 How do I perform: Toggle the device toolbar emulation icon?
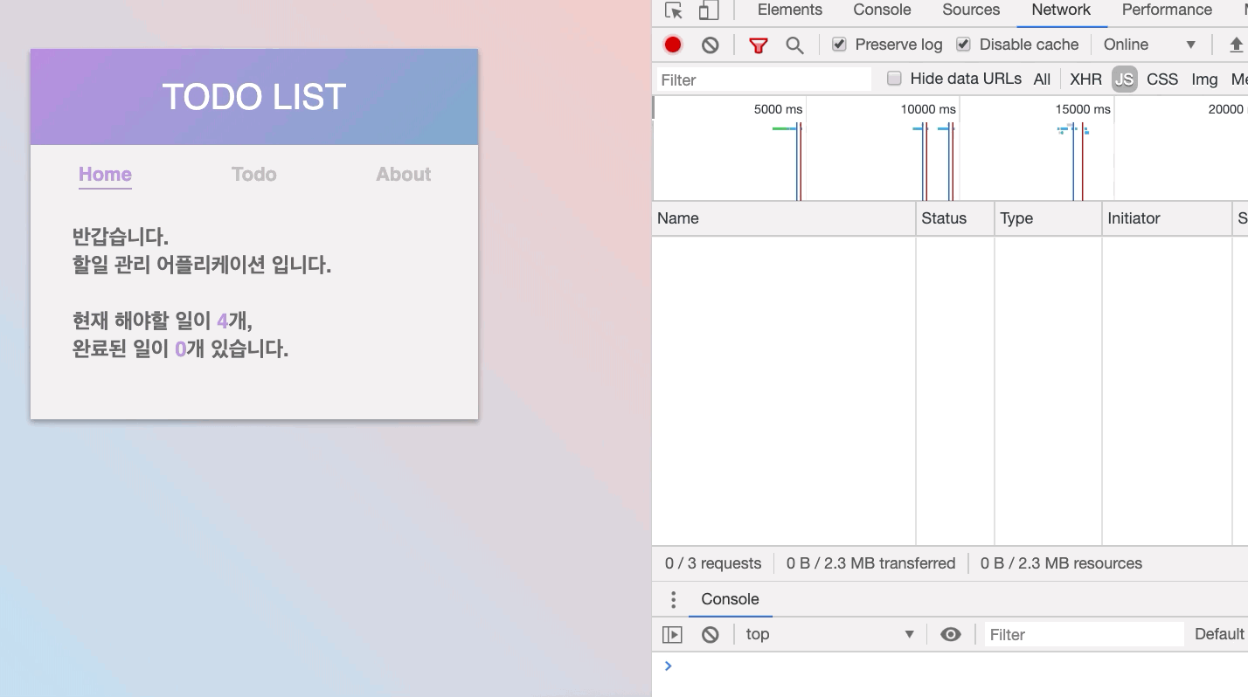click(x=708, y=10)
